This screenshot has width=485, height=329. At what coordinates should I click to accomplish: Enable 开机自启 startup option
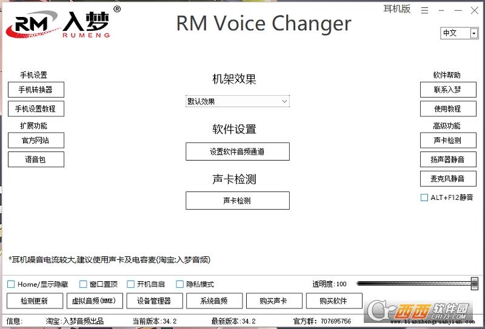(130, 284)
